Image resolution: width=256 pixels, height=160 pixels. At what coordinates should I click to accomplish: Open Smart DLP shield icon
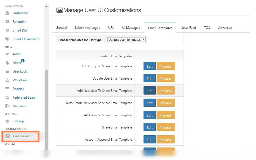coord(7,30)
